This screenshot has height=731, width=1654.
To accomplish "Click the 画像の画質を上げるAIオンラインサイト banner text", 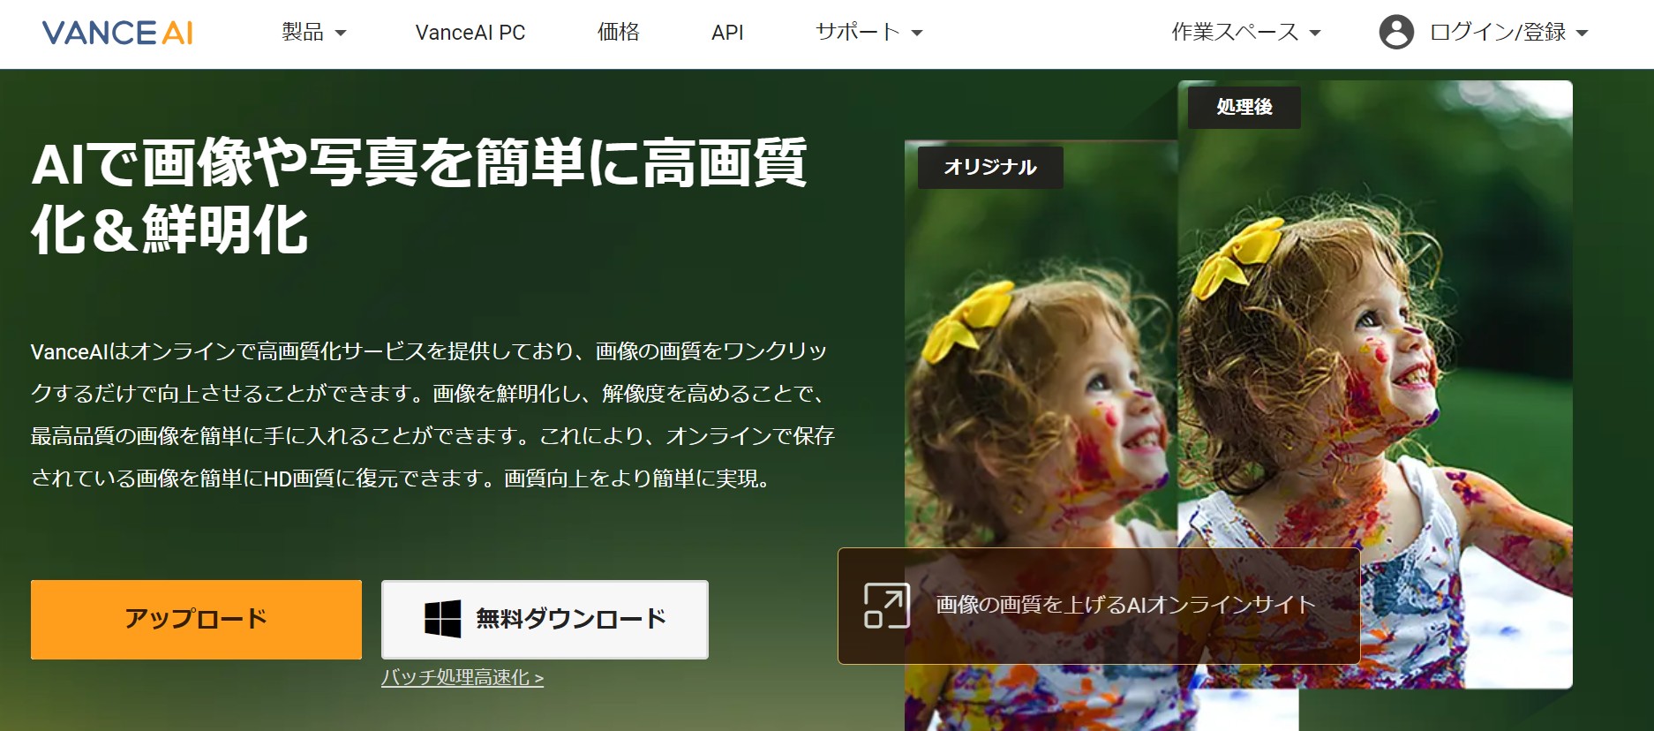I will 1125,606.
